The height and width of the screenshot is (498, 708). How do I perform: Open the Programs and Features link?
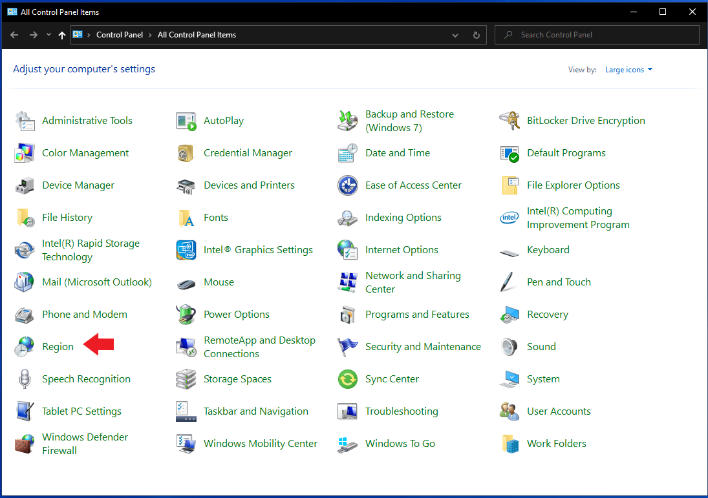(x=417, y=315)
